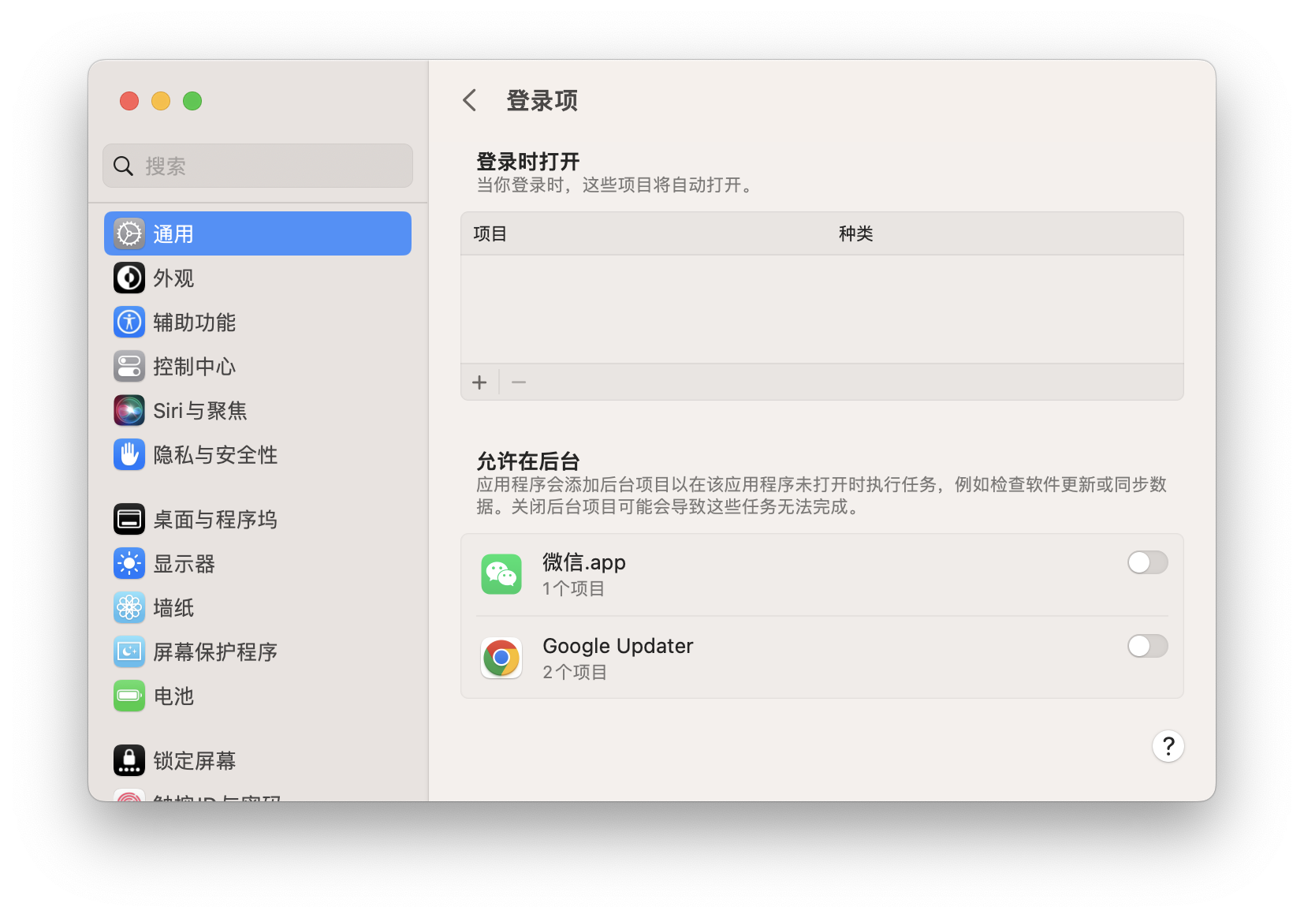Select 通用 in the sidebar
The height and width of the screenshot is (918, 1304).
(258, 233)
